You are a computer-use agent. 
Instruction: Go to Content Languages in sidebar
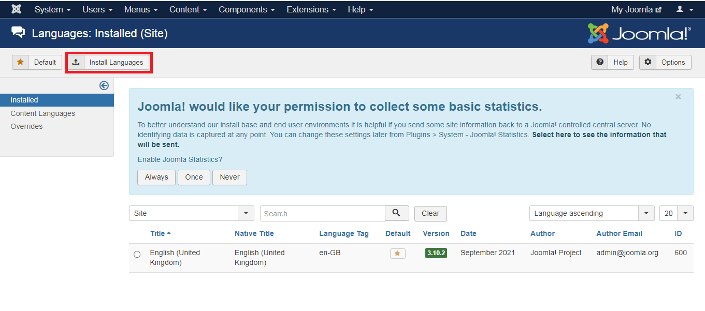pyautogui.click(x=42, y=113)
